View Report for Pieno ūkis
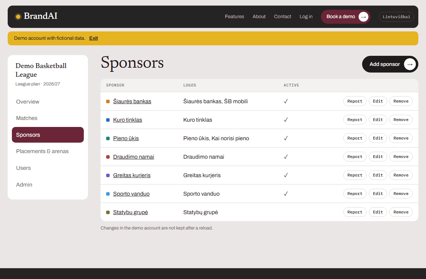426x279 pixels. pyautogui.click(x=355, y=138)
